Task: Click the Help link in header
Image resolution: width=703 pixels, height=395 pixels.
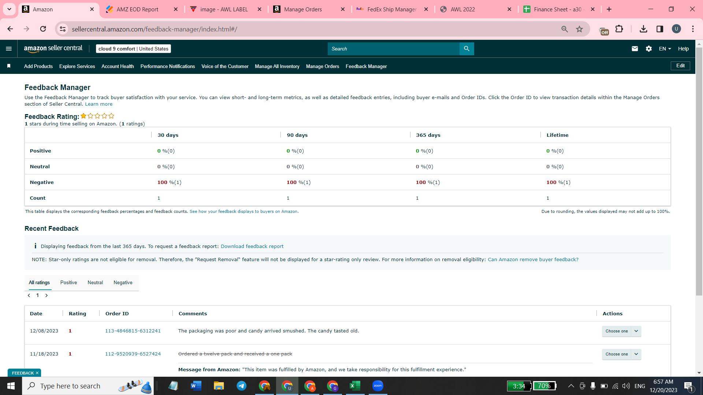Action: [683, 49]
